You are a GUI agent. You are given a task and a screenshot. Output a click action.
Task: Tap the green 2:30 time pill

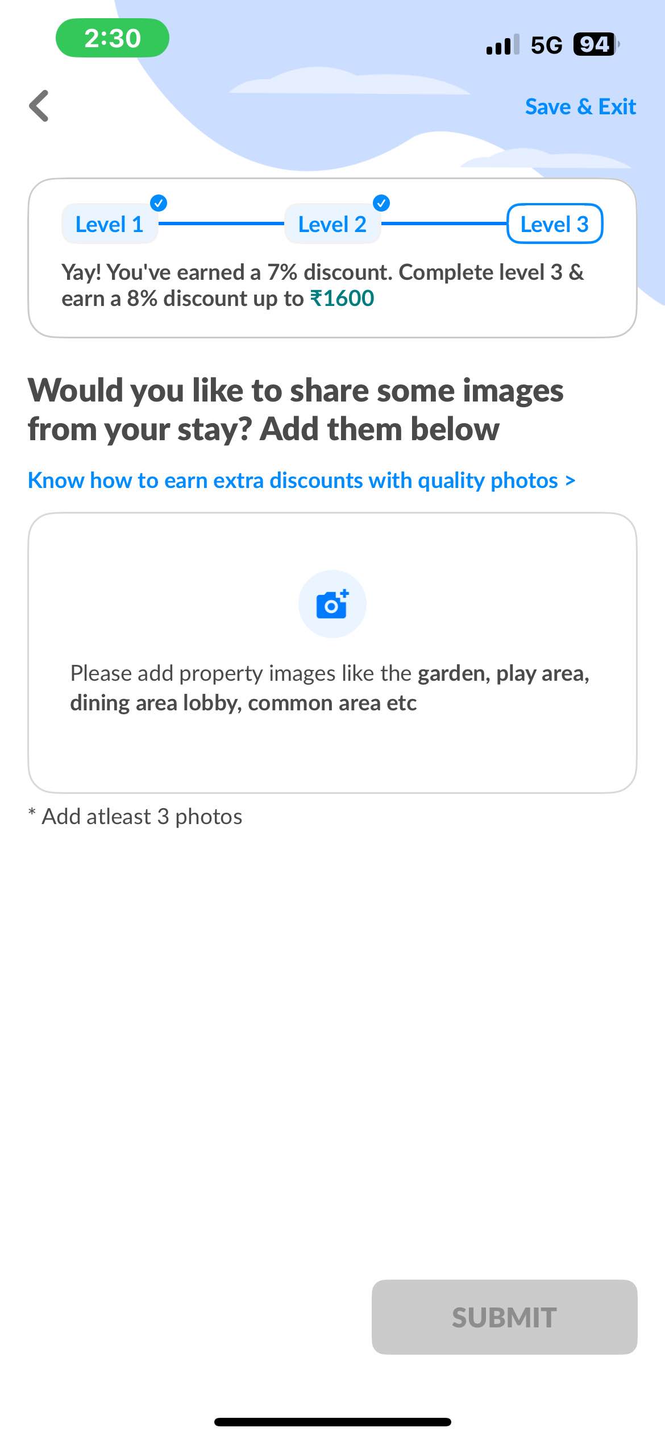(x=113, y=38)
